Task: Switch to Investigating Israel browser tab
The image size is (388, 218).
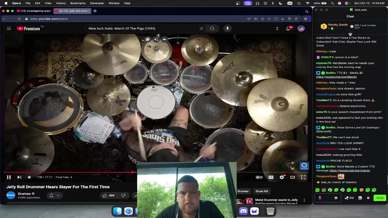Action: coord(34,11)
